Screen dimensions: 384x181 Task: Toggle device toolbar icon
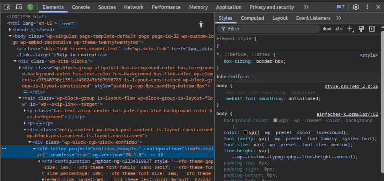tap(19, 7)
